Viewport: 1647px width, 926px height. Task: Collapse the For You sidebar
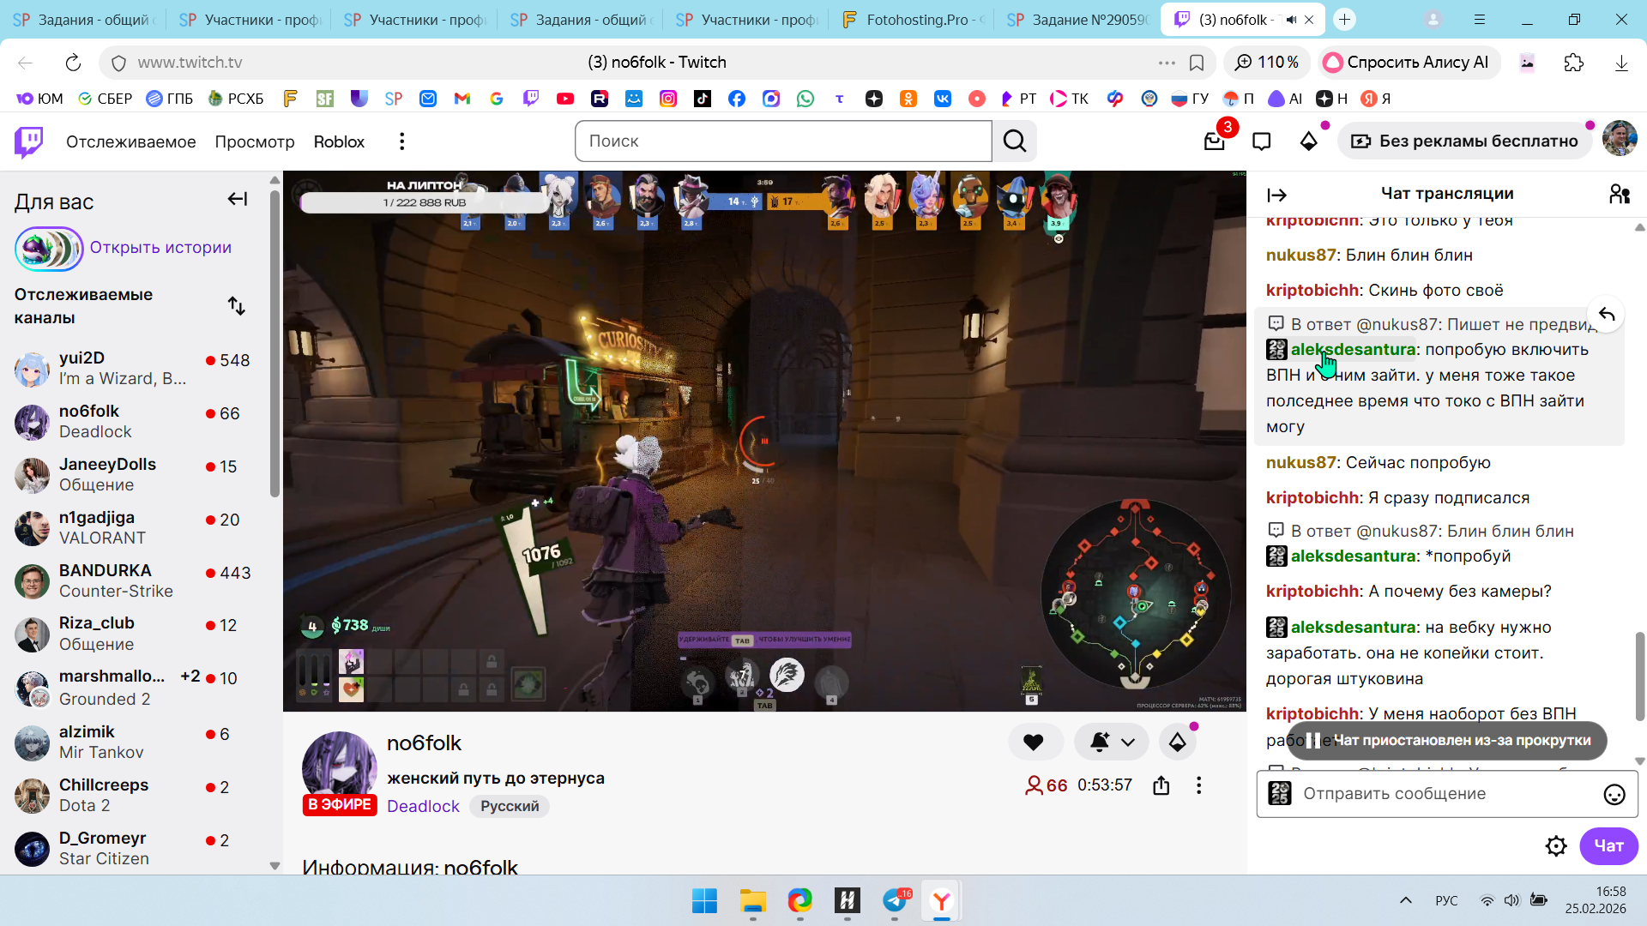tap(238, 200)
